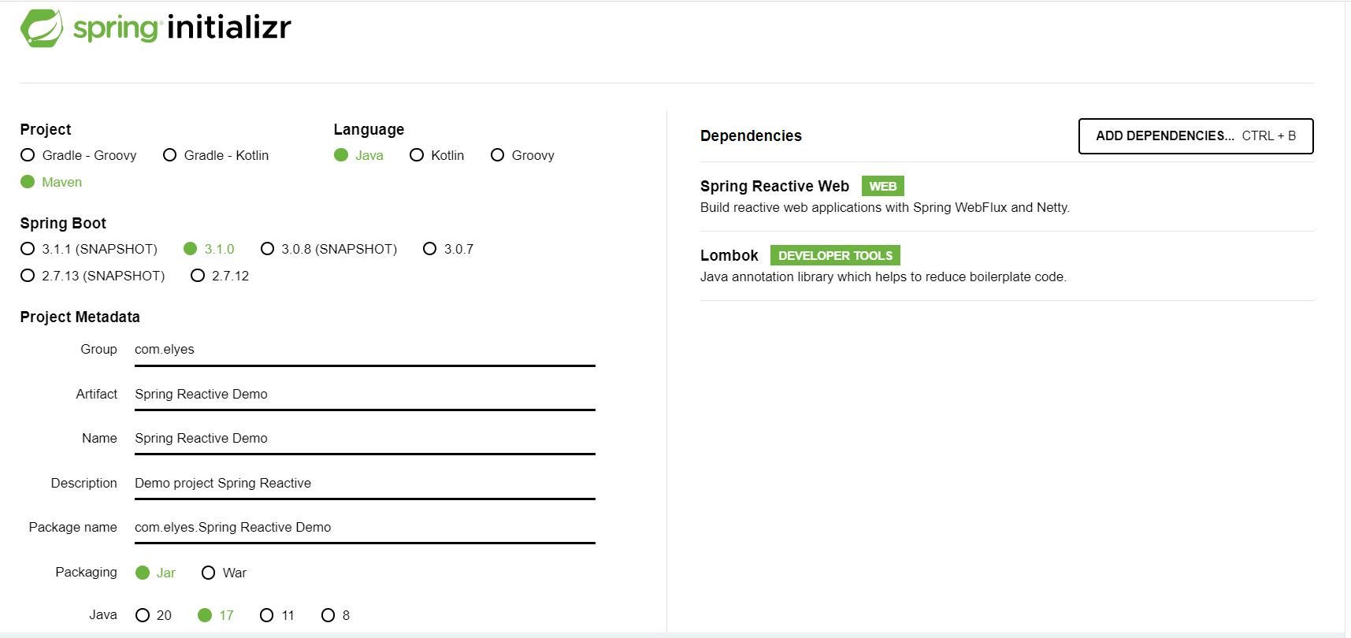Select Java version 20

(154, 615)
